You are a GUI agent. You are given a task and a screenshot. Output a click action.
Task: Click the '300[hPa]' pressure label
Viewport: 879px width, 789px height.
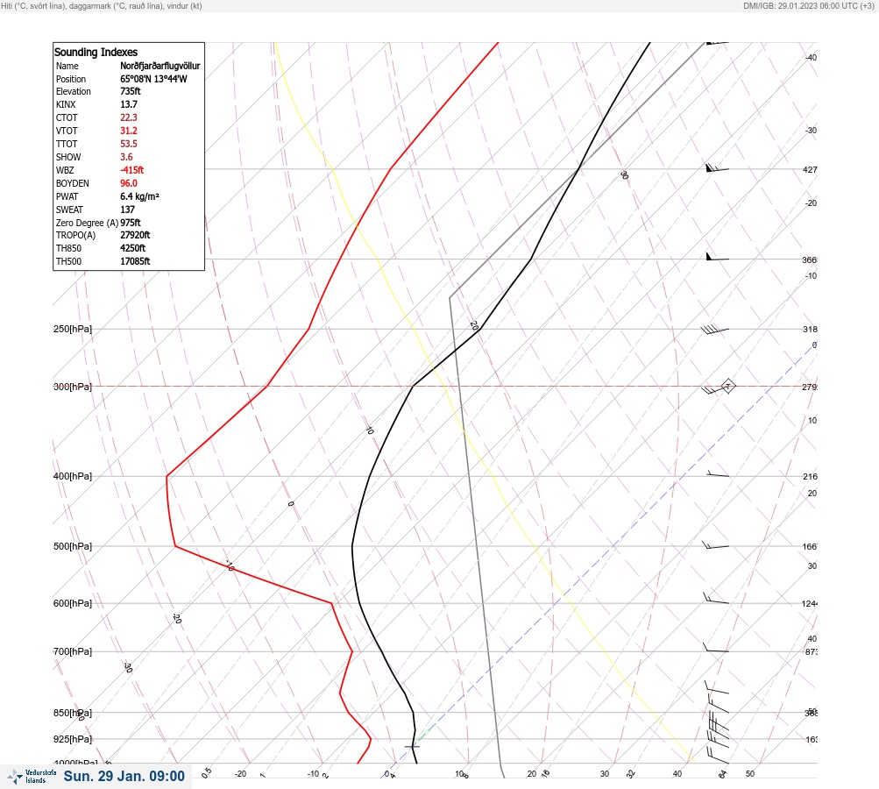pos(73,387)
